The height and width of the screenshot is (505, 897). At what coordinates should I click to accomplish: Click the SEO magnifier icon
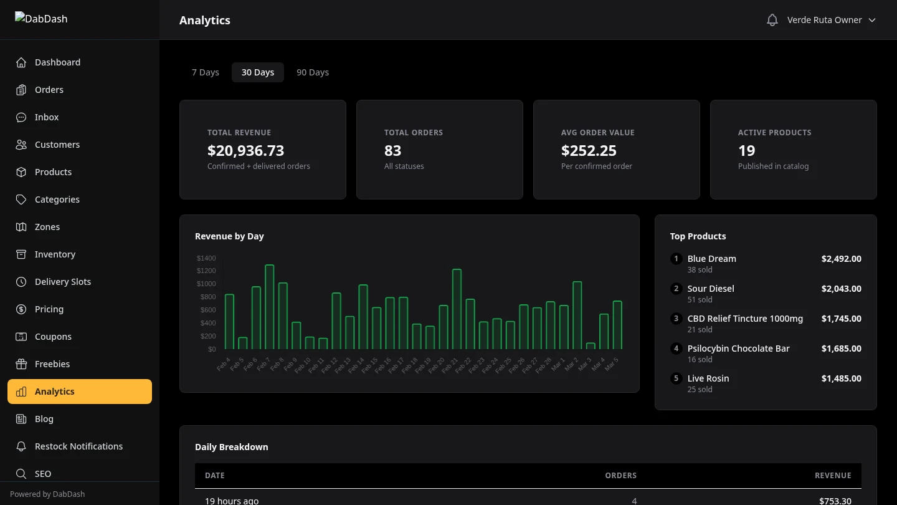tap(21, 473)
